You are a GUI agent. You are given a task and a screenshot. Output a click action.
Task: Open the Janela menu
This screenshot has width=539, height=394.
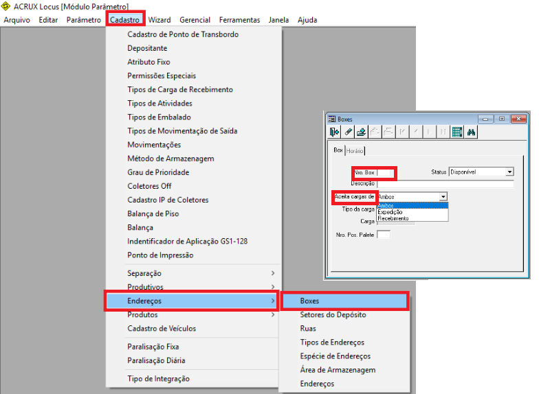pos(279,20)
